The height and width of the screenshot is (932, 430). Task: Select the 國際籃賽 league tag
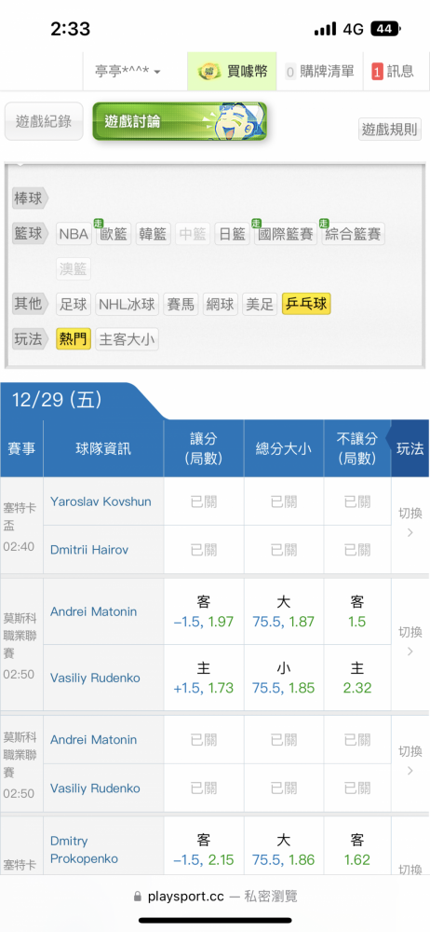[286, 234]
